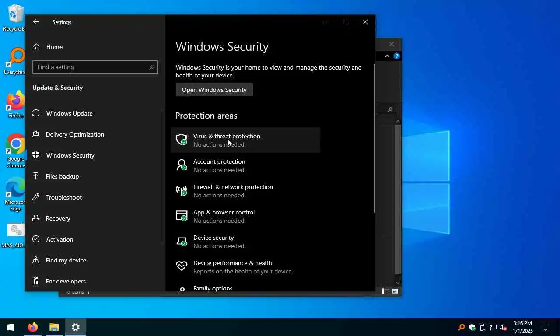Click the network tray icon
The image size is (560, 336).
click(493, 327)
